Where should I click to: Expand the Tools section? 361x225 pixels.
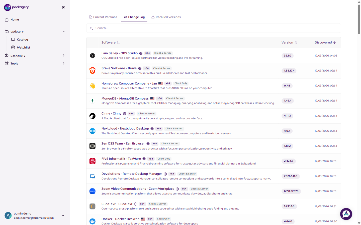click(x=63, y=63)
